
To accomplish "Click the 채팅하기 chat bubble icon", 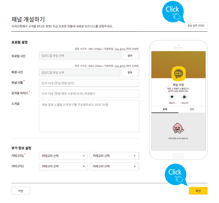I will [172, 97].
